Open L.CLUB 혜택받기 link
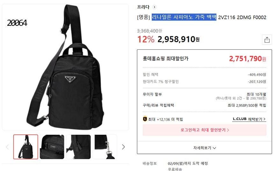The width and height of the screenshot is (274, 171). click(x=249, y=119)
